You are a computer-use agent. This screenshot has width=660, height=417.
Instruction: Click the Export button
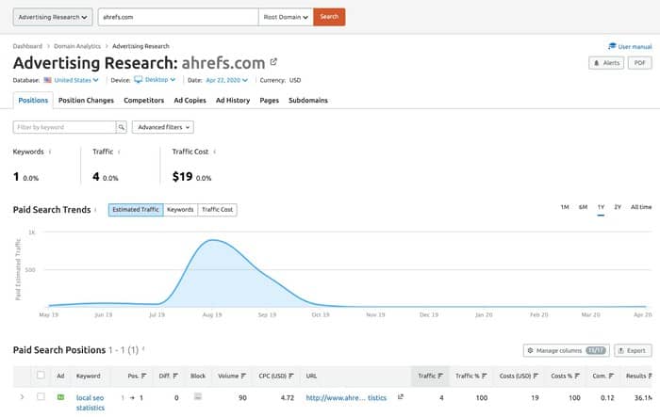point(633,350)
